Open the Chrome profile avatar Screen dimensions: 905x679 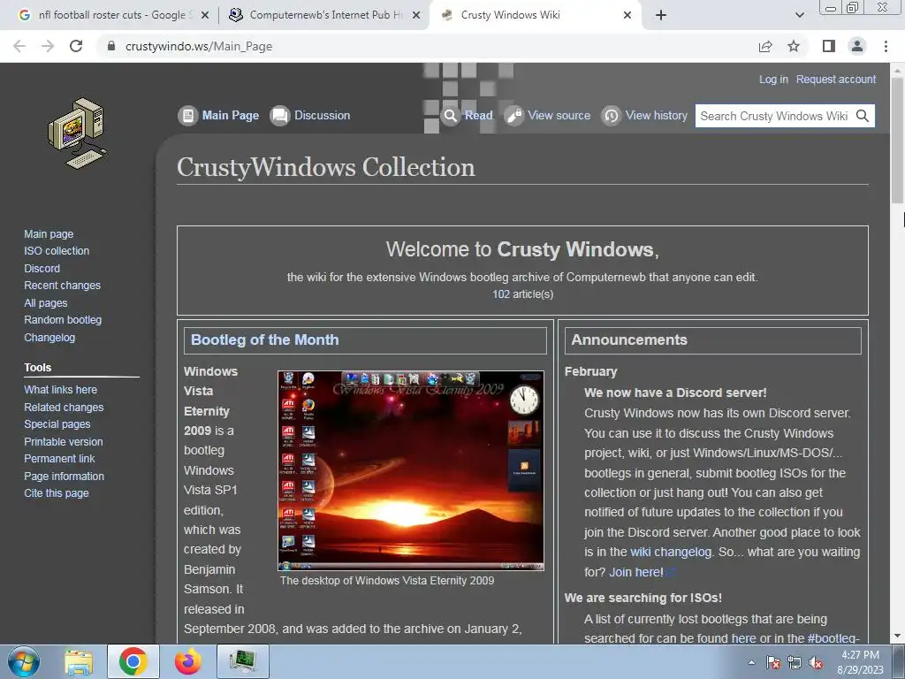857,46
